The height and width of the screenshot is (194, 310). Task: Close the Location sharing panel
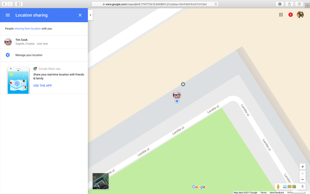[80, 15]
